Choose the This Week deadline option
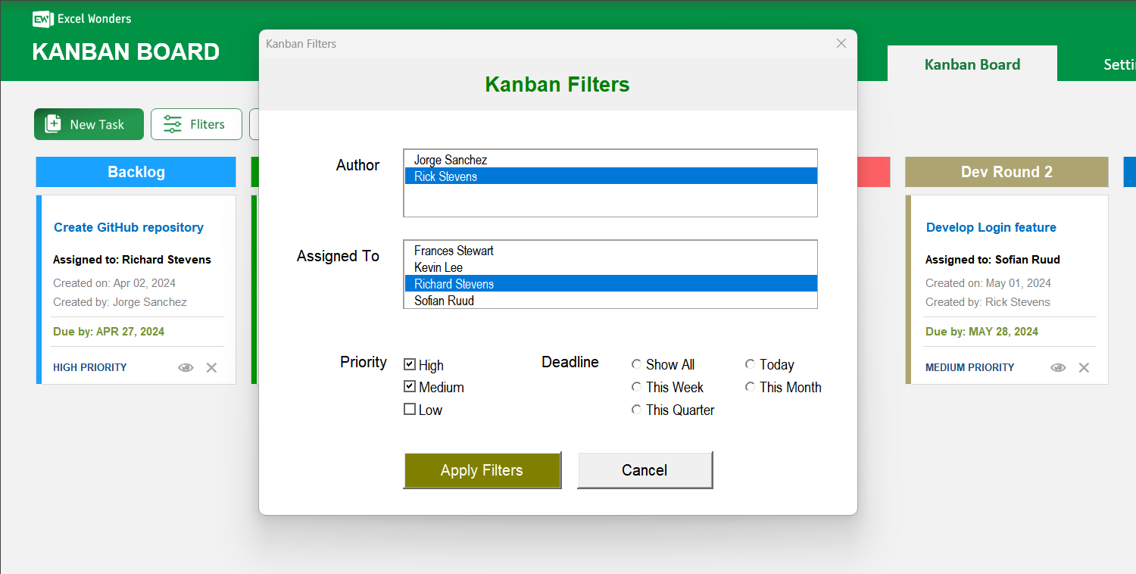The width and height of the screenshot is (1136, 574). pos(636,386)
